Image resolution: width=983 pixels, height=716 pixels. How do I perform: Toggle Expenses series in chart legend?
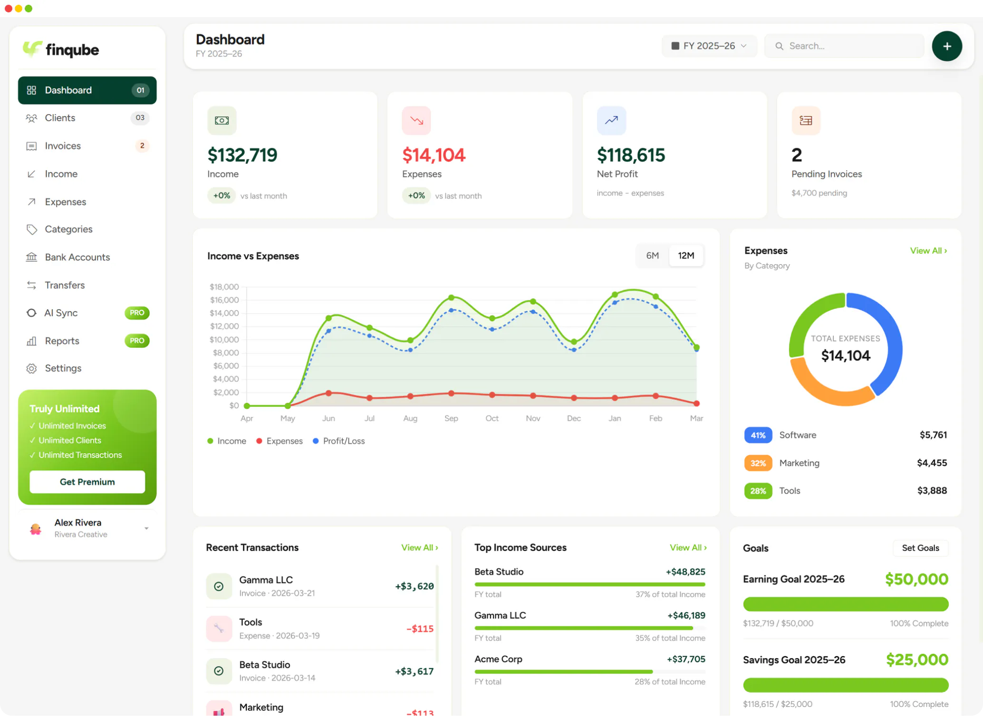click(279, 441)
